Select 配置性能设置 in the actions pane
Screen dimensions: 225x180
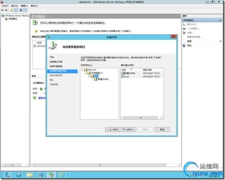194,37
